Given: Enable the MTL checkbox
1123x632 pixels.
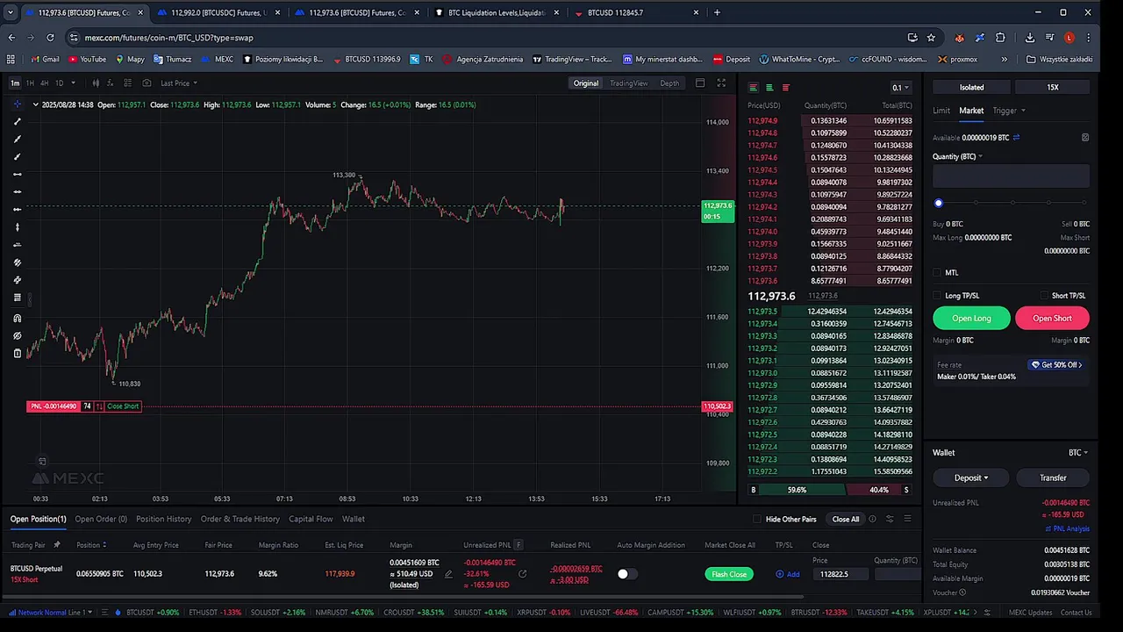Looking at the screenshot, I should pos(937,273).
